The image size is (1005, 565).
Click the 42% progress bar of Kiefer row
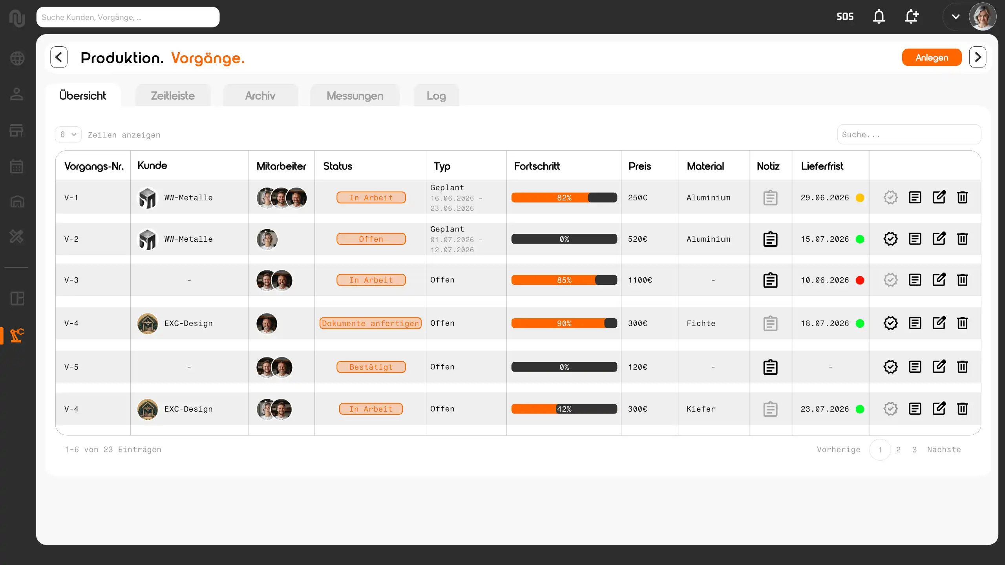tap(564, 409)
